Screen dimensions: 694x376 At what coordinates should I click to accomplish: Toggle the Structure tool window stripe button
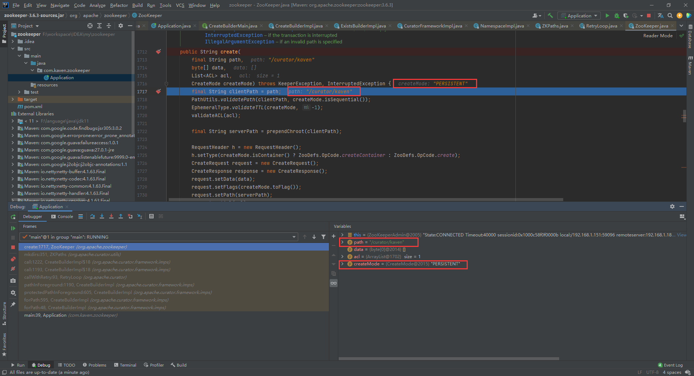(x=4, y=313)
